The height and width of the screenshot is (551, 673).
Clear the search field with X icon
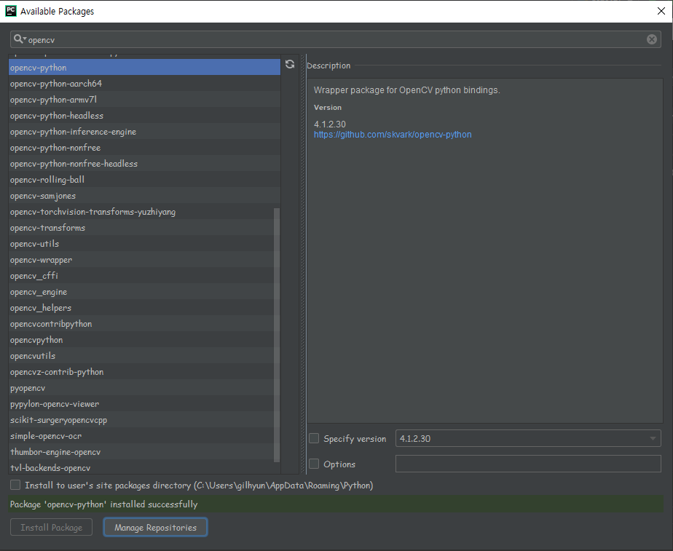[652, 39]
